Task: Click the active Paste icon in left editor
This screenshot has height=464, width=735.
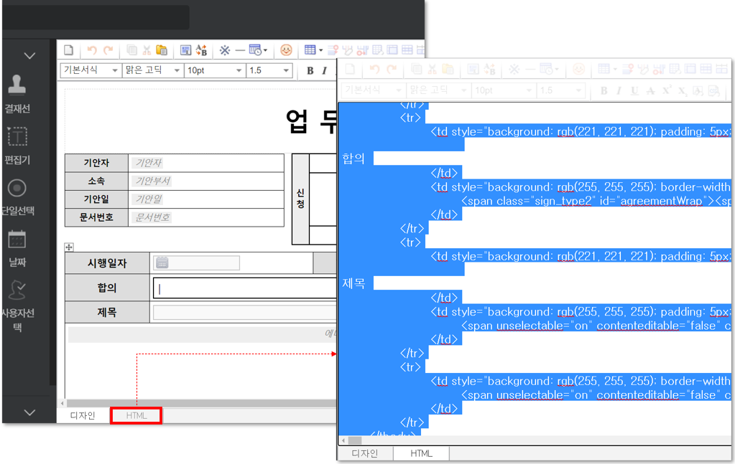Action: click(162, 50)
